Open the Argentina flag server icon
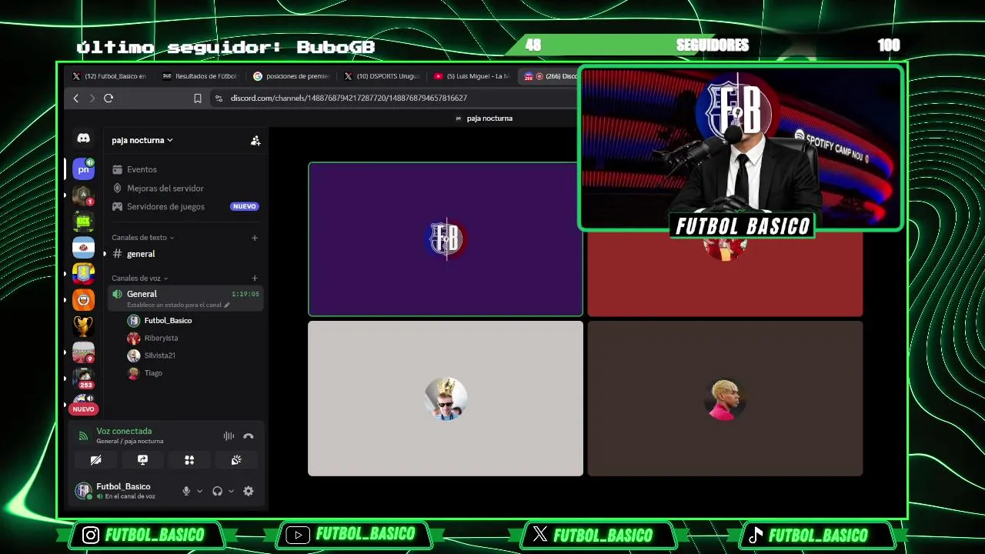Viewport: 985px width, 554px height. pyautogui.click(x=83, y=247)
